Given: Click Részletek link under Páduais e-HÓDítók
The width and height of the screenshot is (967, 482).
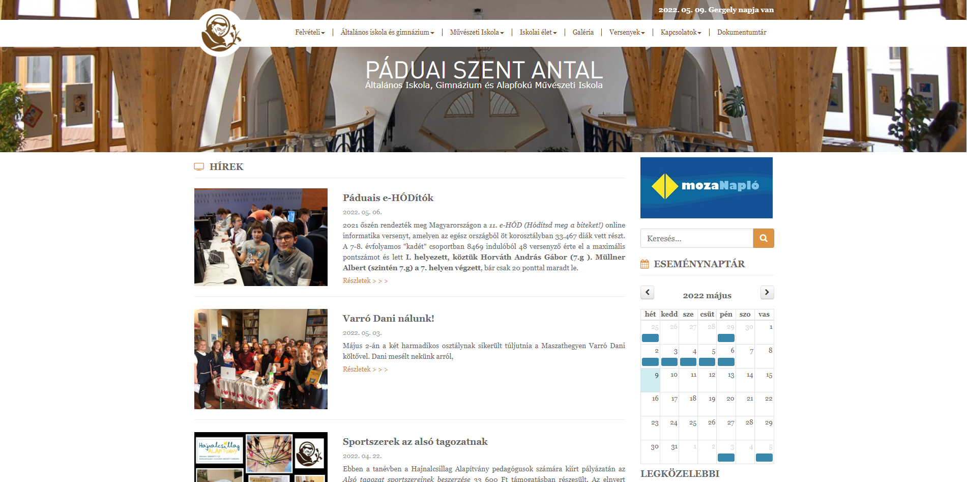Looking at the screenshot, I should pos(365,281).
